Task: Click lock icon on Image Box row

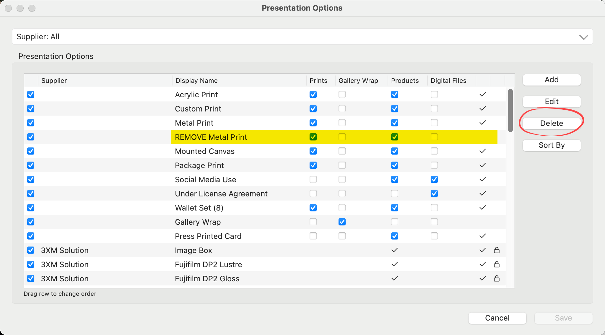Action: coord(497,250)
